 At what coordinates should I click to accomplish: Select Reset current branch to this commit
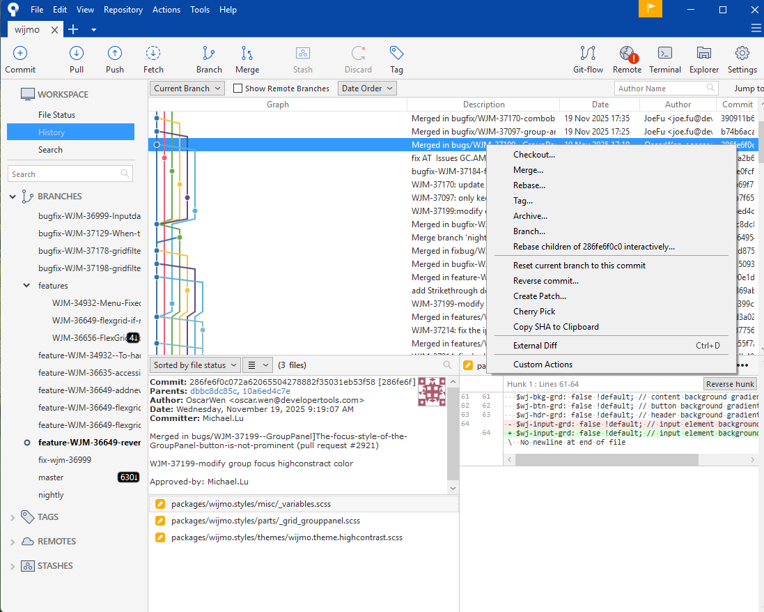tap(611, 266)
